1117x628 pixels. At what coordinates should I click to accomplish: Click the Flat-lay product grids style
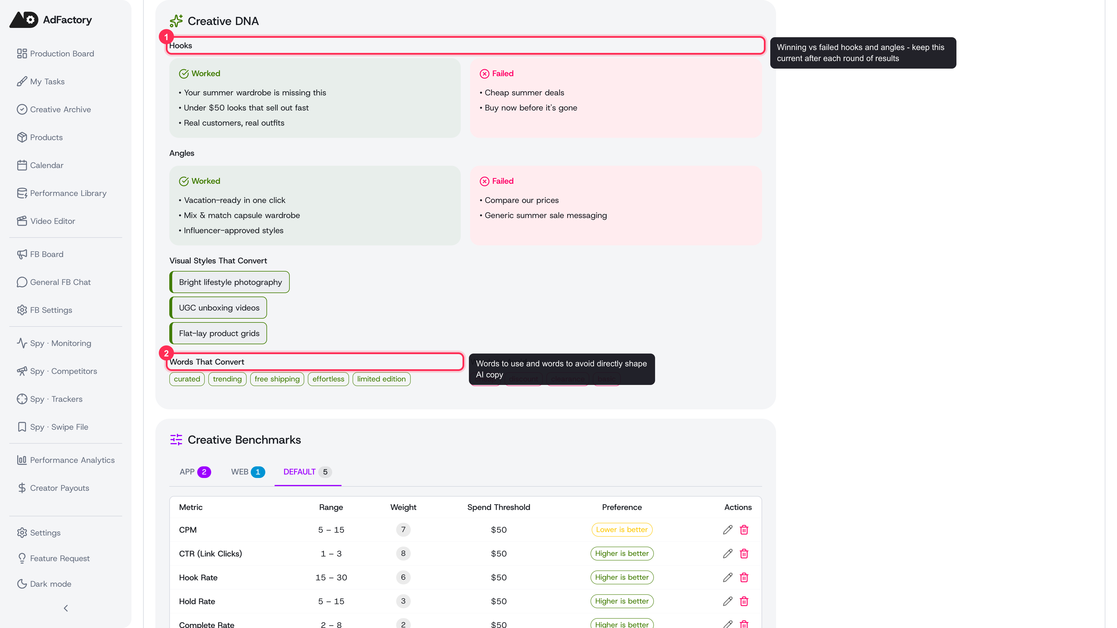[x=218, y=333]
